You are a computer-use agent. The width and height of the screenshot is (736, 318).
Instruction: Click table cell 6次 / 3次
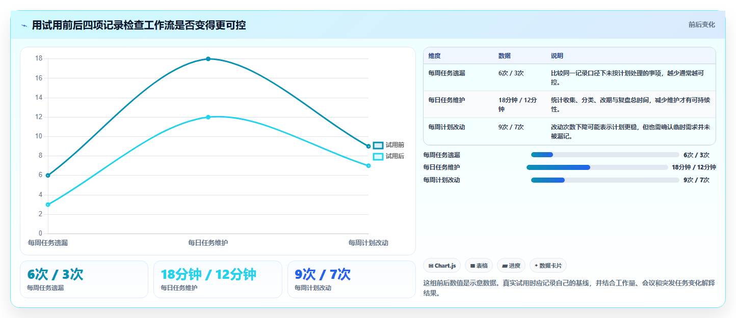pyautogui.click(x=511, y=73)
